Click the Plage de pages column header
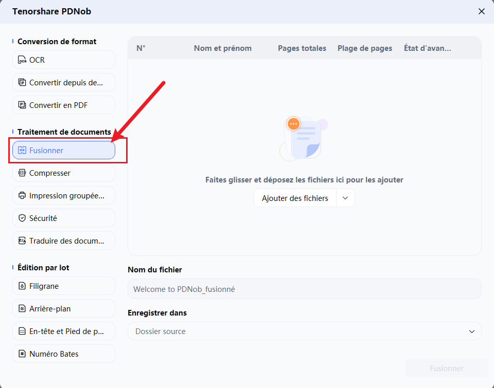This screenshot has height=388, width=494. point(365,48)
